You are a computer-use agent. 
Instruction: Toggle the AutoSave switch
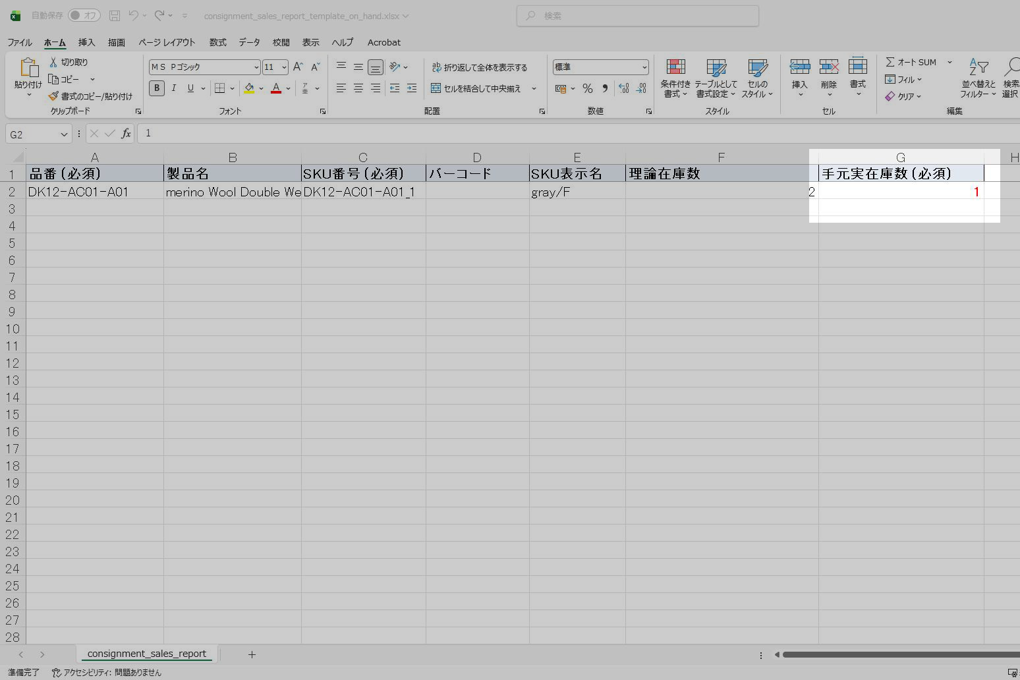point(84,15)
